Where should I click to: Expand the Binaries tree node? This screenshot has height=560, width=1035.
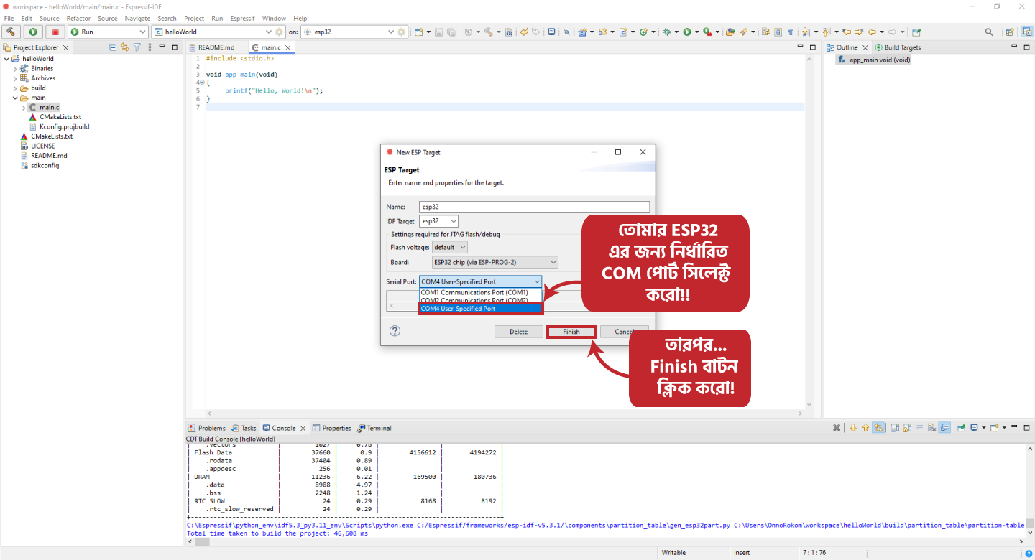tap(15, 69)
